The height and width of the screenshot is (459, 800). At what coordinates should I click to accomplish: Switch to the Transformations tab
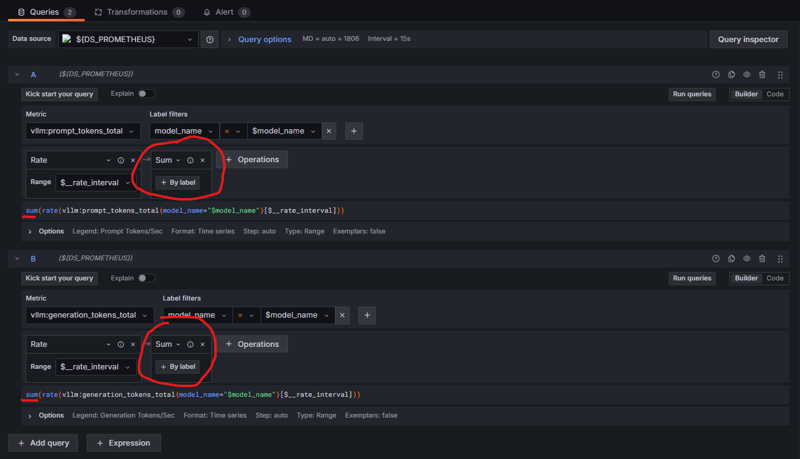point(140,12)
